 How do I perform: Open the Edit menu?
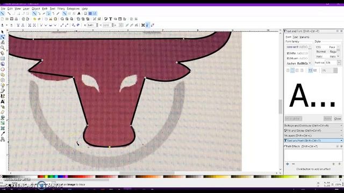10,9
